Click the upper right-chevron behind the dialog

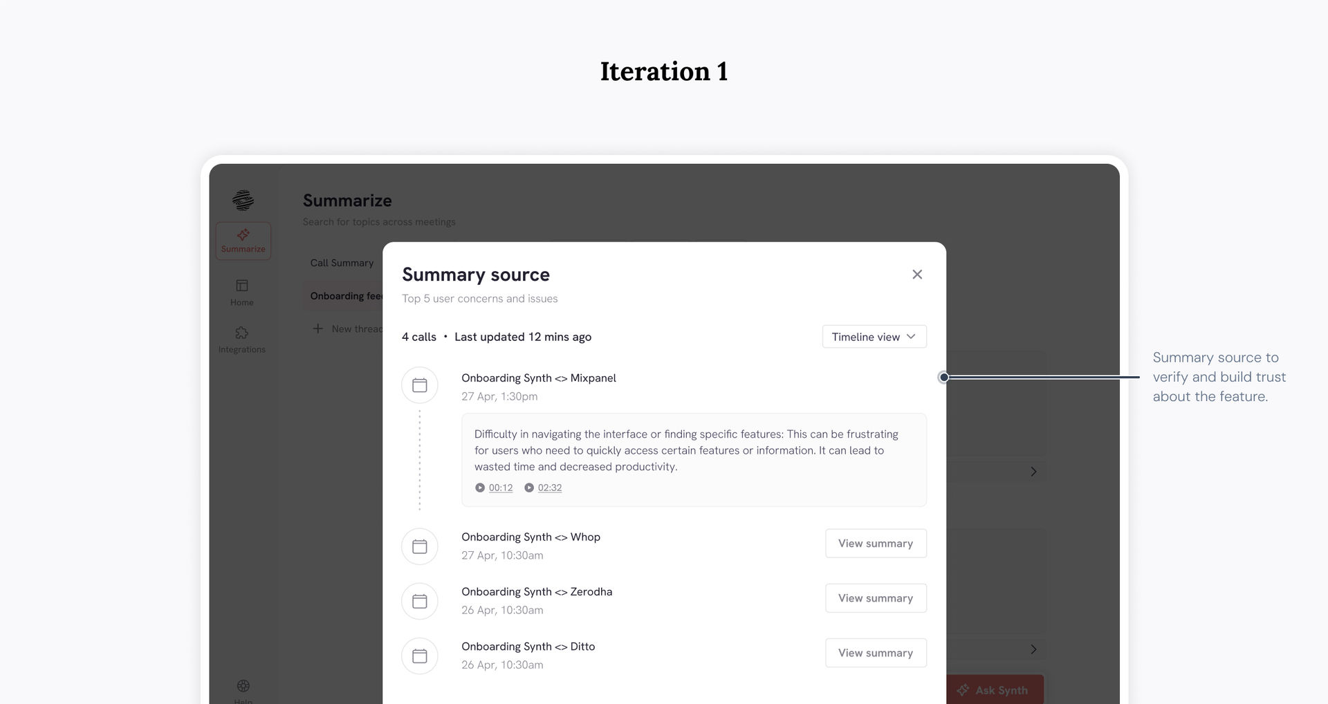(1033, 472)
